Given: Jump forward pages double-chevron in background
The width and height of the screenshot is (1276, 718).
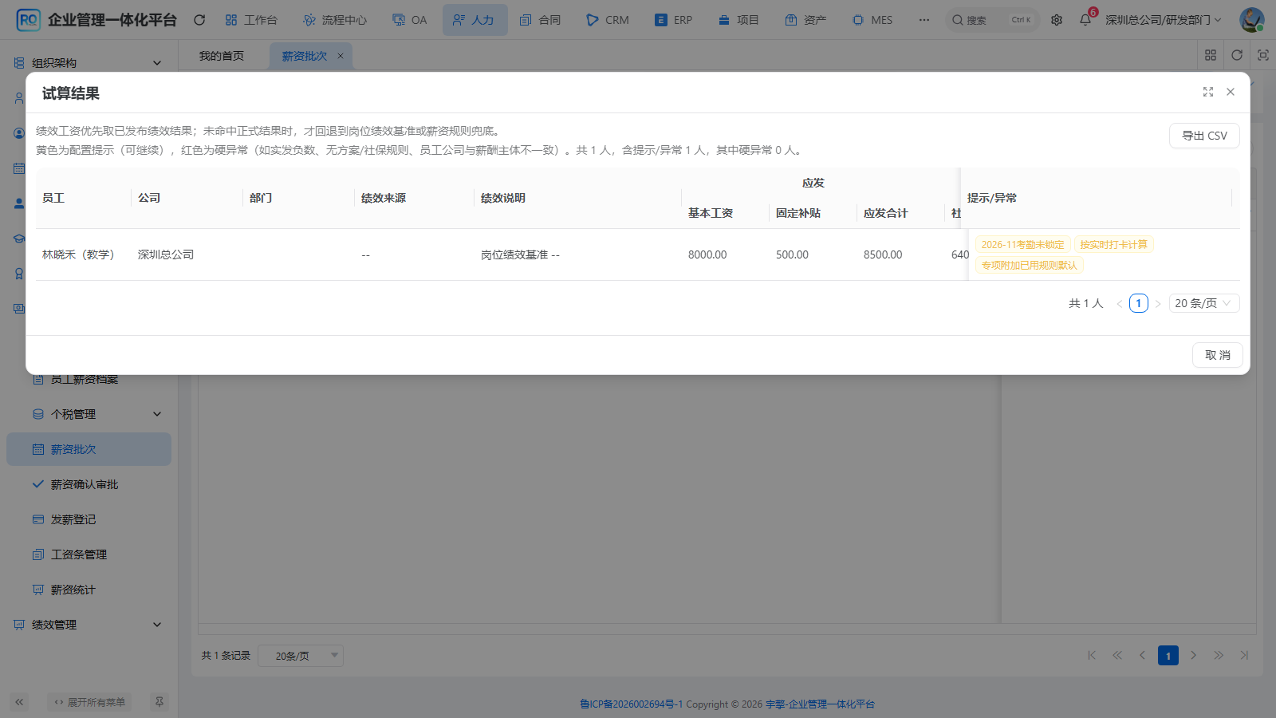Looking at the screenshot, I should tap(1219, 656).
